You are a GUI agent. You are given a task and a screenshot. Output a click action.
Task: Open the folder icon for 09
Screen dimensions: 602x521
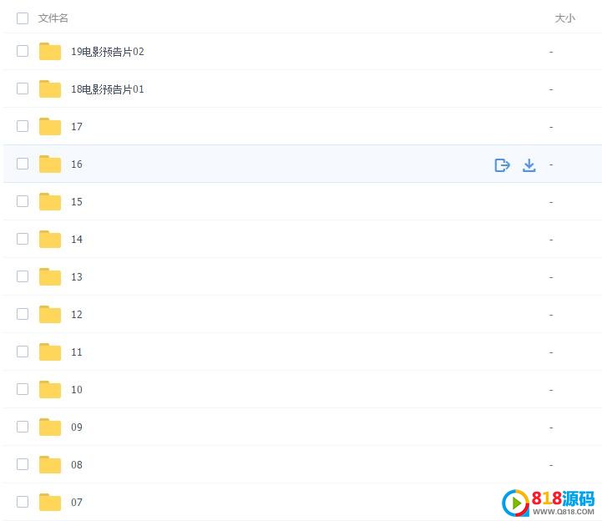[50, 427]
